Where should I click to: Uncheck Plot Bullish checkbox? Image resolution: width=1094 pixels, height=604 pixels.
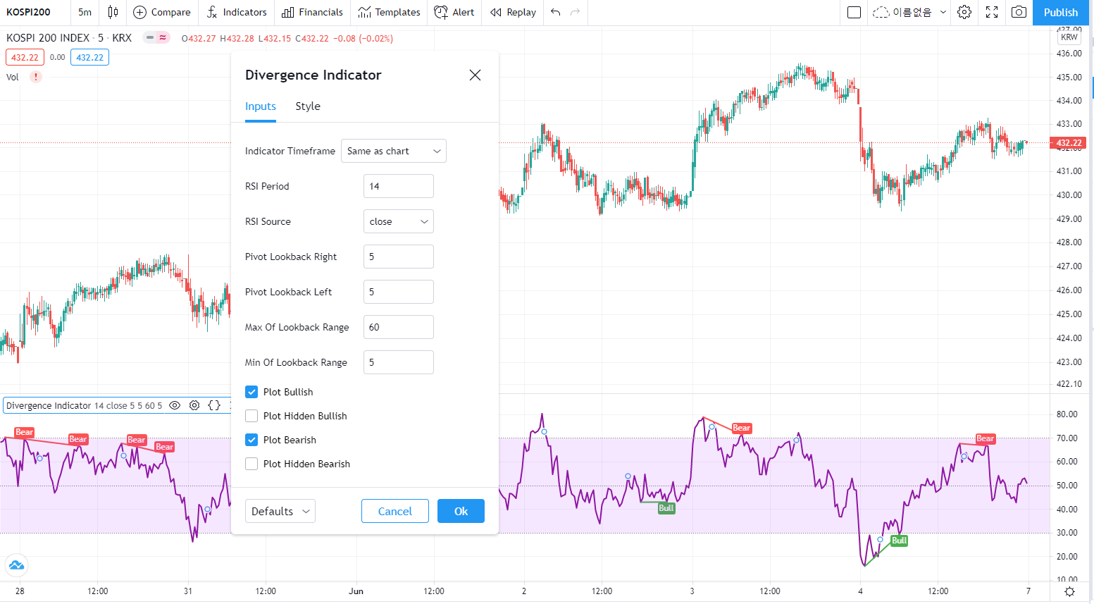(251, 392)
